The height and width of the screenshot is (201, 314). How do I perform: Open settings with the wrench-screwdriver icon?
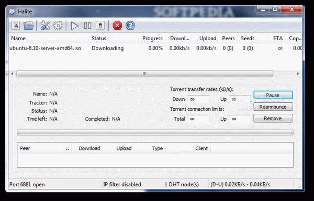[45, 26]
